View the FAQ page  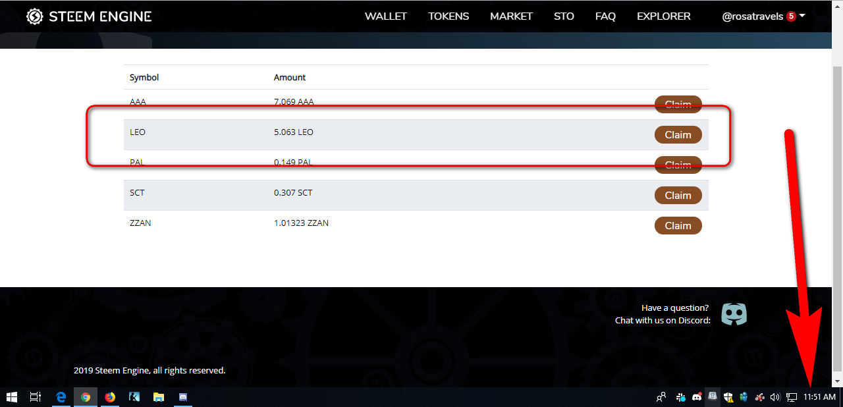pyautogui.click(x=605, y=16)
